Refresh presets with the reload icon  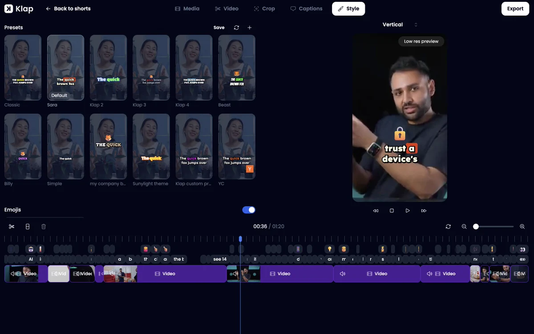click(236, 28)
